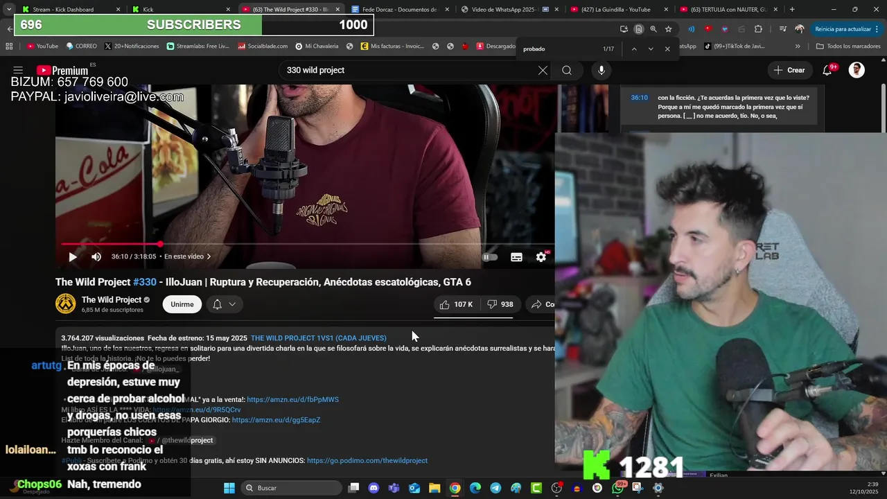Open the media controls toolbar icon

pyautogui.click(x=782, y=29)
